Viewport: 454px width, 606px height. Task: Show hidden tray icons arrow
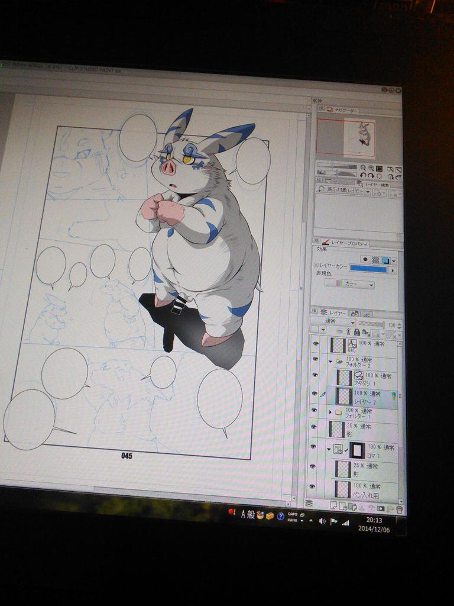(x=311, y=521)
